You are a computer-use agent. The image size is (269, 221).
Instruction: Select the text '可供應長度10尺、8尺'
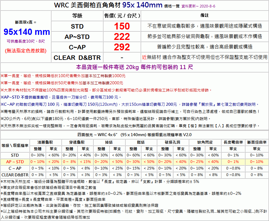[x=26, y=41]
